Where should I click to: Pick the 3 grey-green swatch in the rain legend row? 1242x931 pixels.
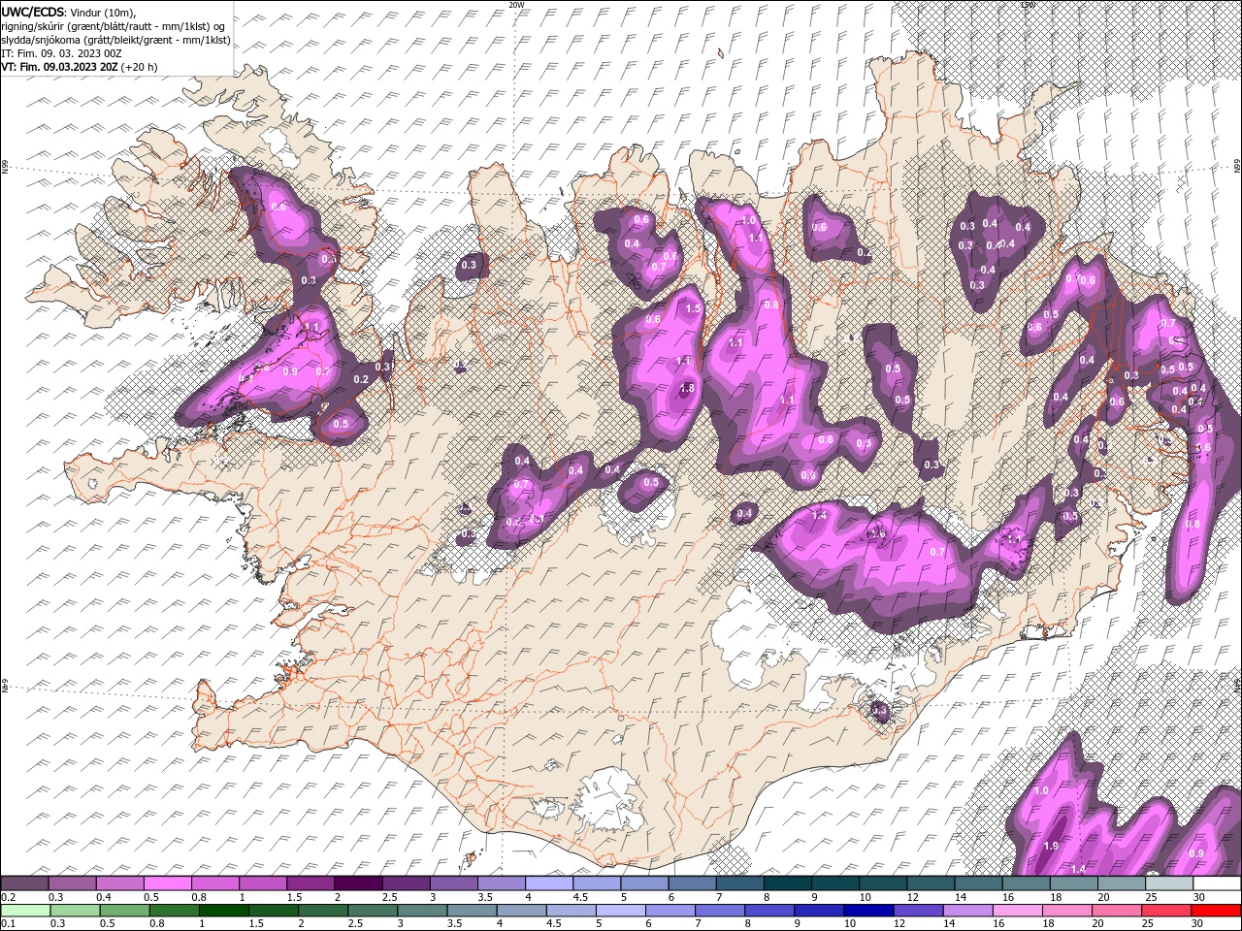pos(422,911)
